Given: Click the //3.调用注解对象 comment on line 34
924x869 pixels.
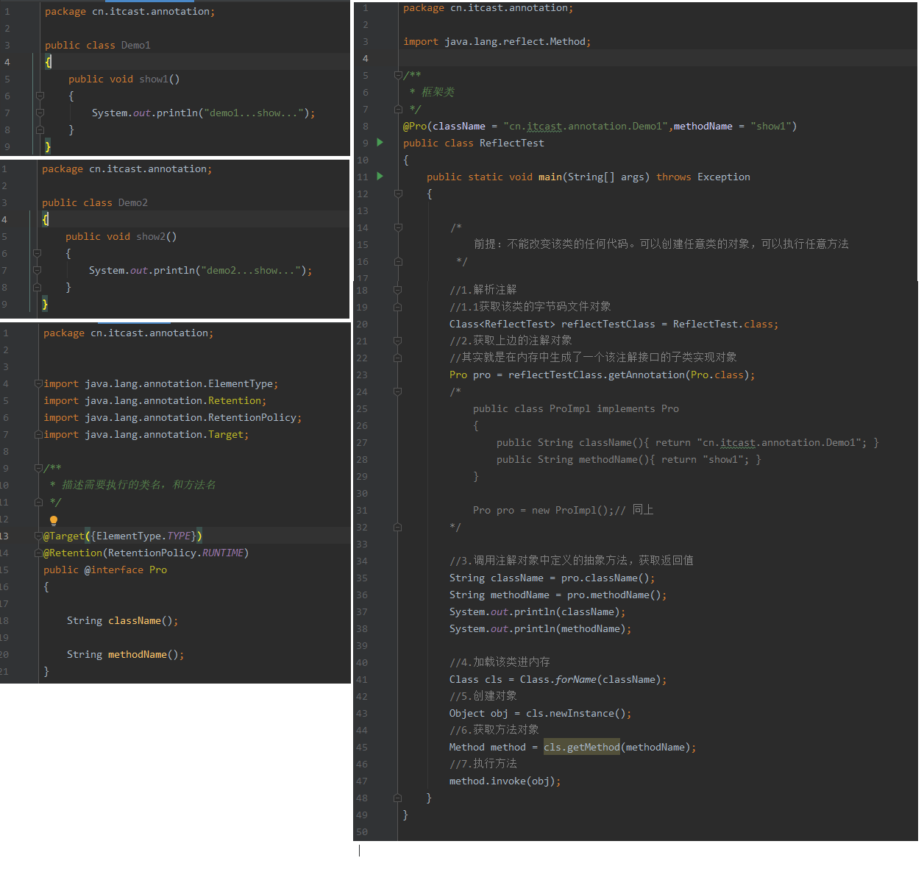Looking at the screenshot, I should (x=572, y=561).
